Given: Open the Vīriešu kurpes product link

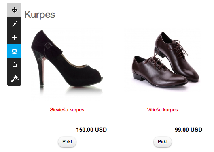Looking at the screenshot, I should click(x=162, y=110).
